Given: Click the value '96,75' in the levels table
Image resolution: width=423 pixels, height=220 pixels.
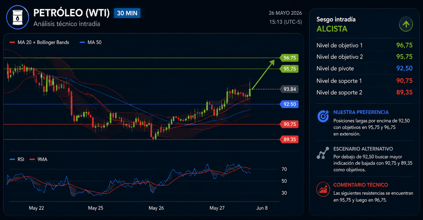Looking at the screenshot, I should click(404, 45).
